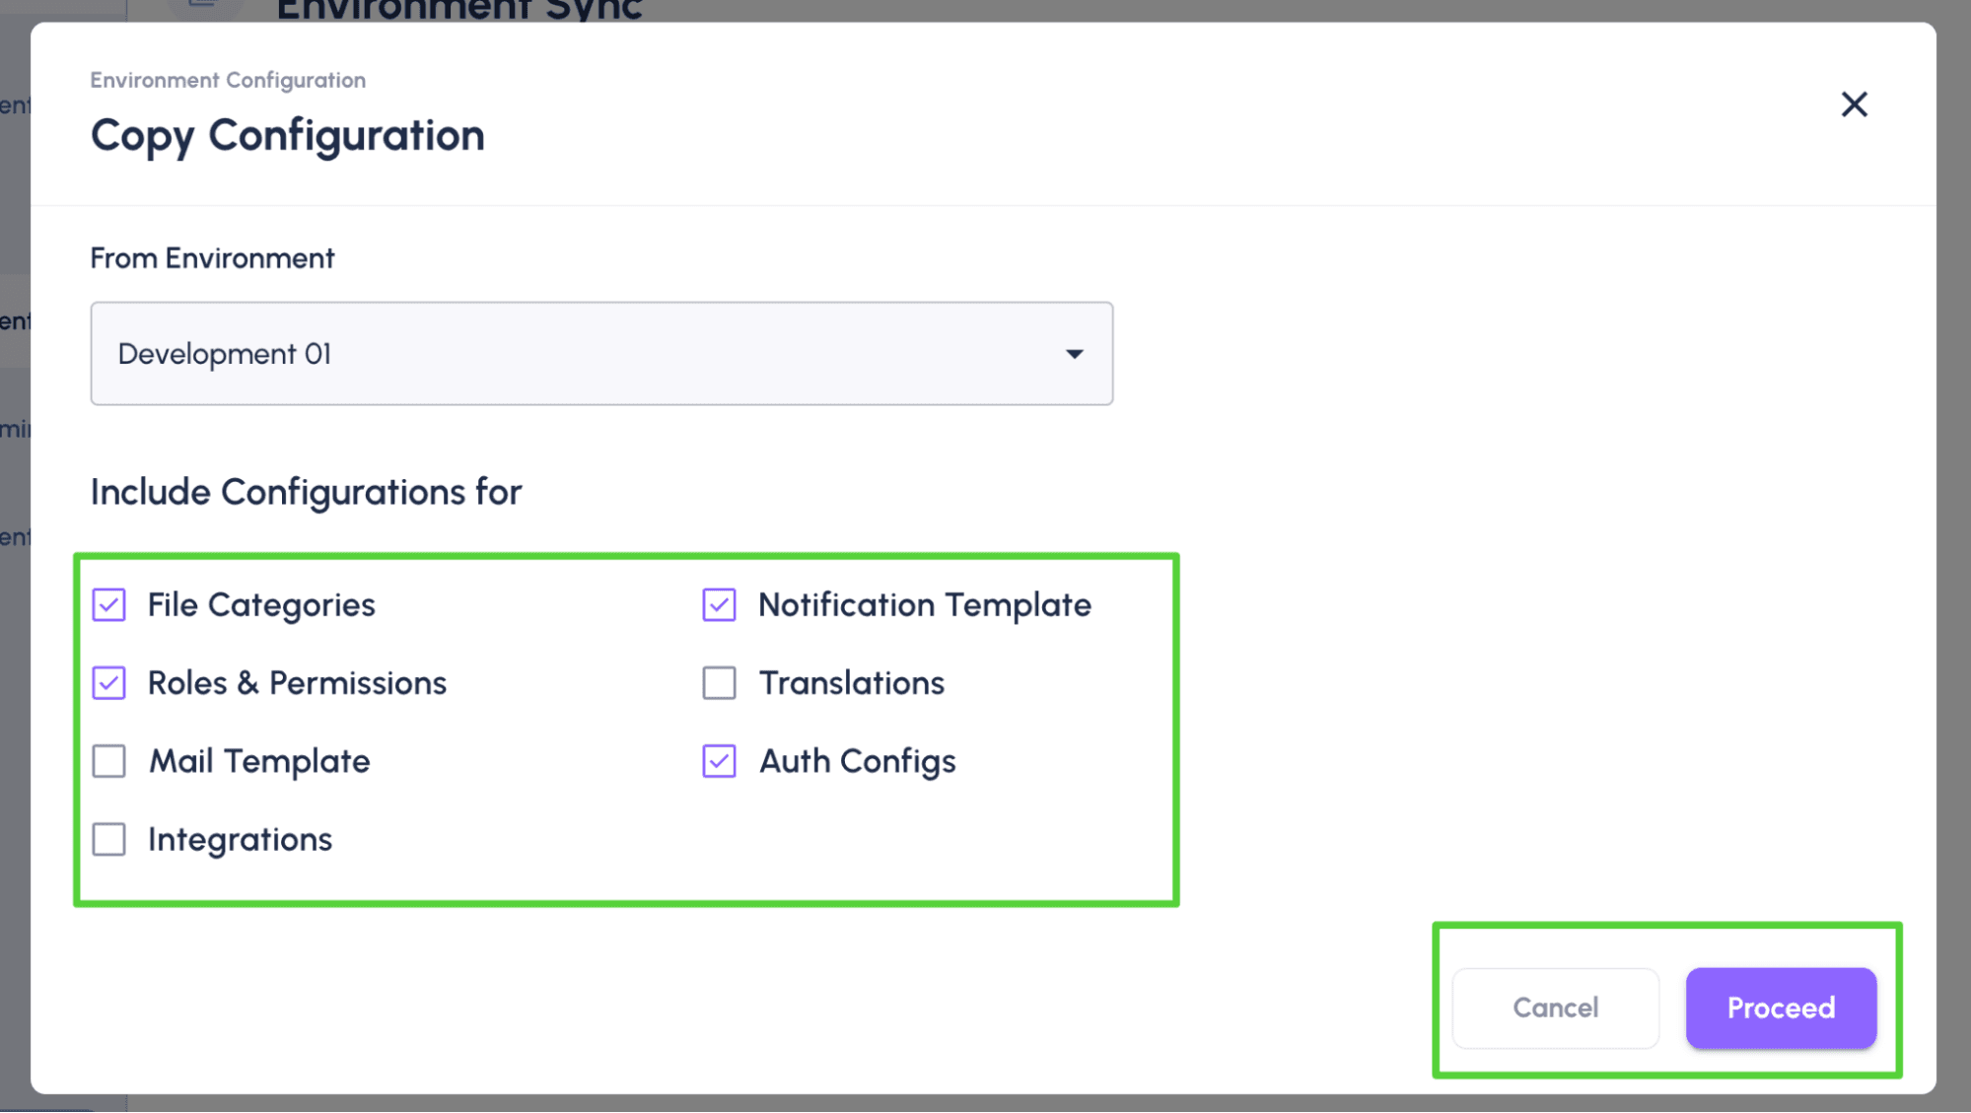Open the environment selector dropdown arrow
This screenshot has height=1113, width=1971.
(1074, 353)
